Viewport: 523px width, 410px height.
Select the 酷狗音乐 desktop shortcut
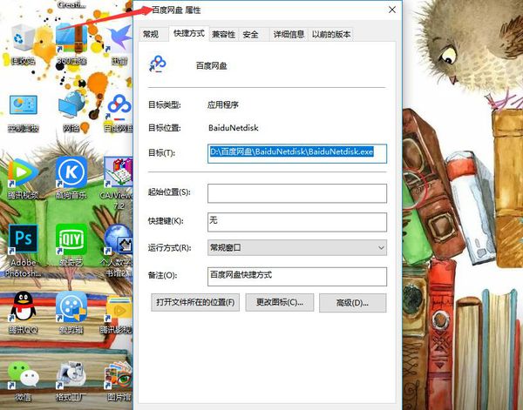71,178
